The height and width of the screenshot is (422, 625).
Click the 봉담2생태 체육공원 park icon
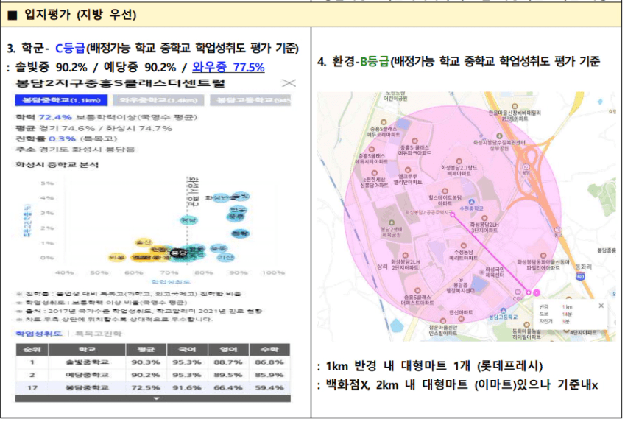tap(392, 222)
